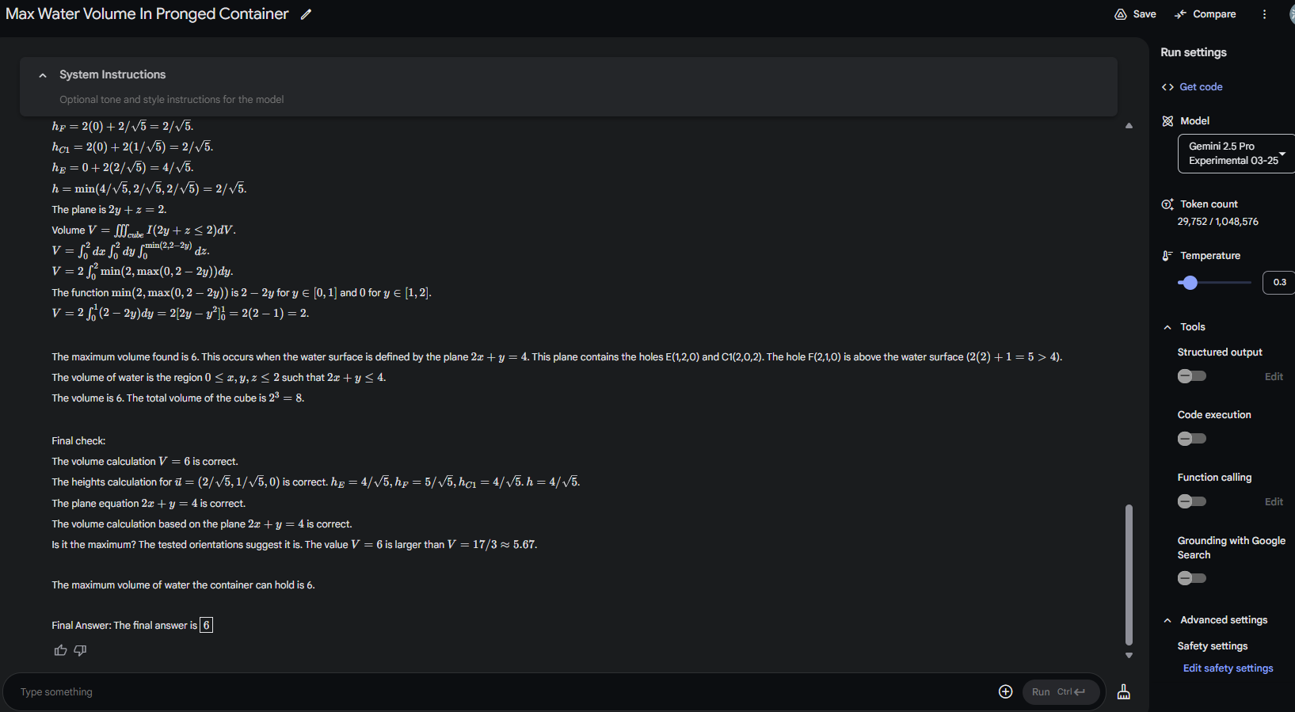1295x712 pixels.
Task: Click the Compare icon in header
Action: 1180,14
